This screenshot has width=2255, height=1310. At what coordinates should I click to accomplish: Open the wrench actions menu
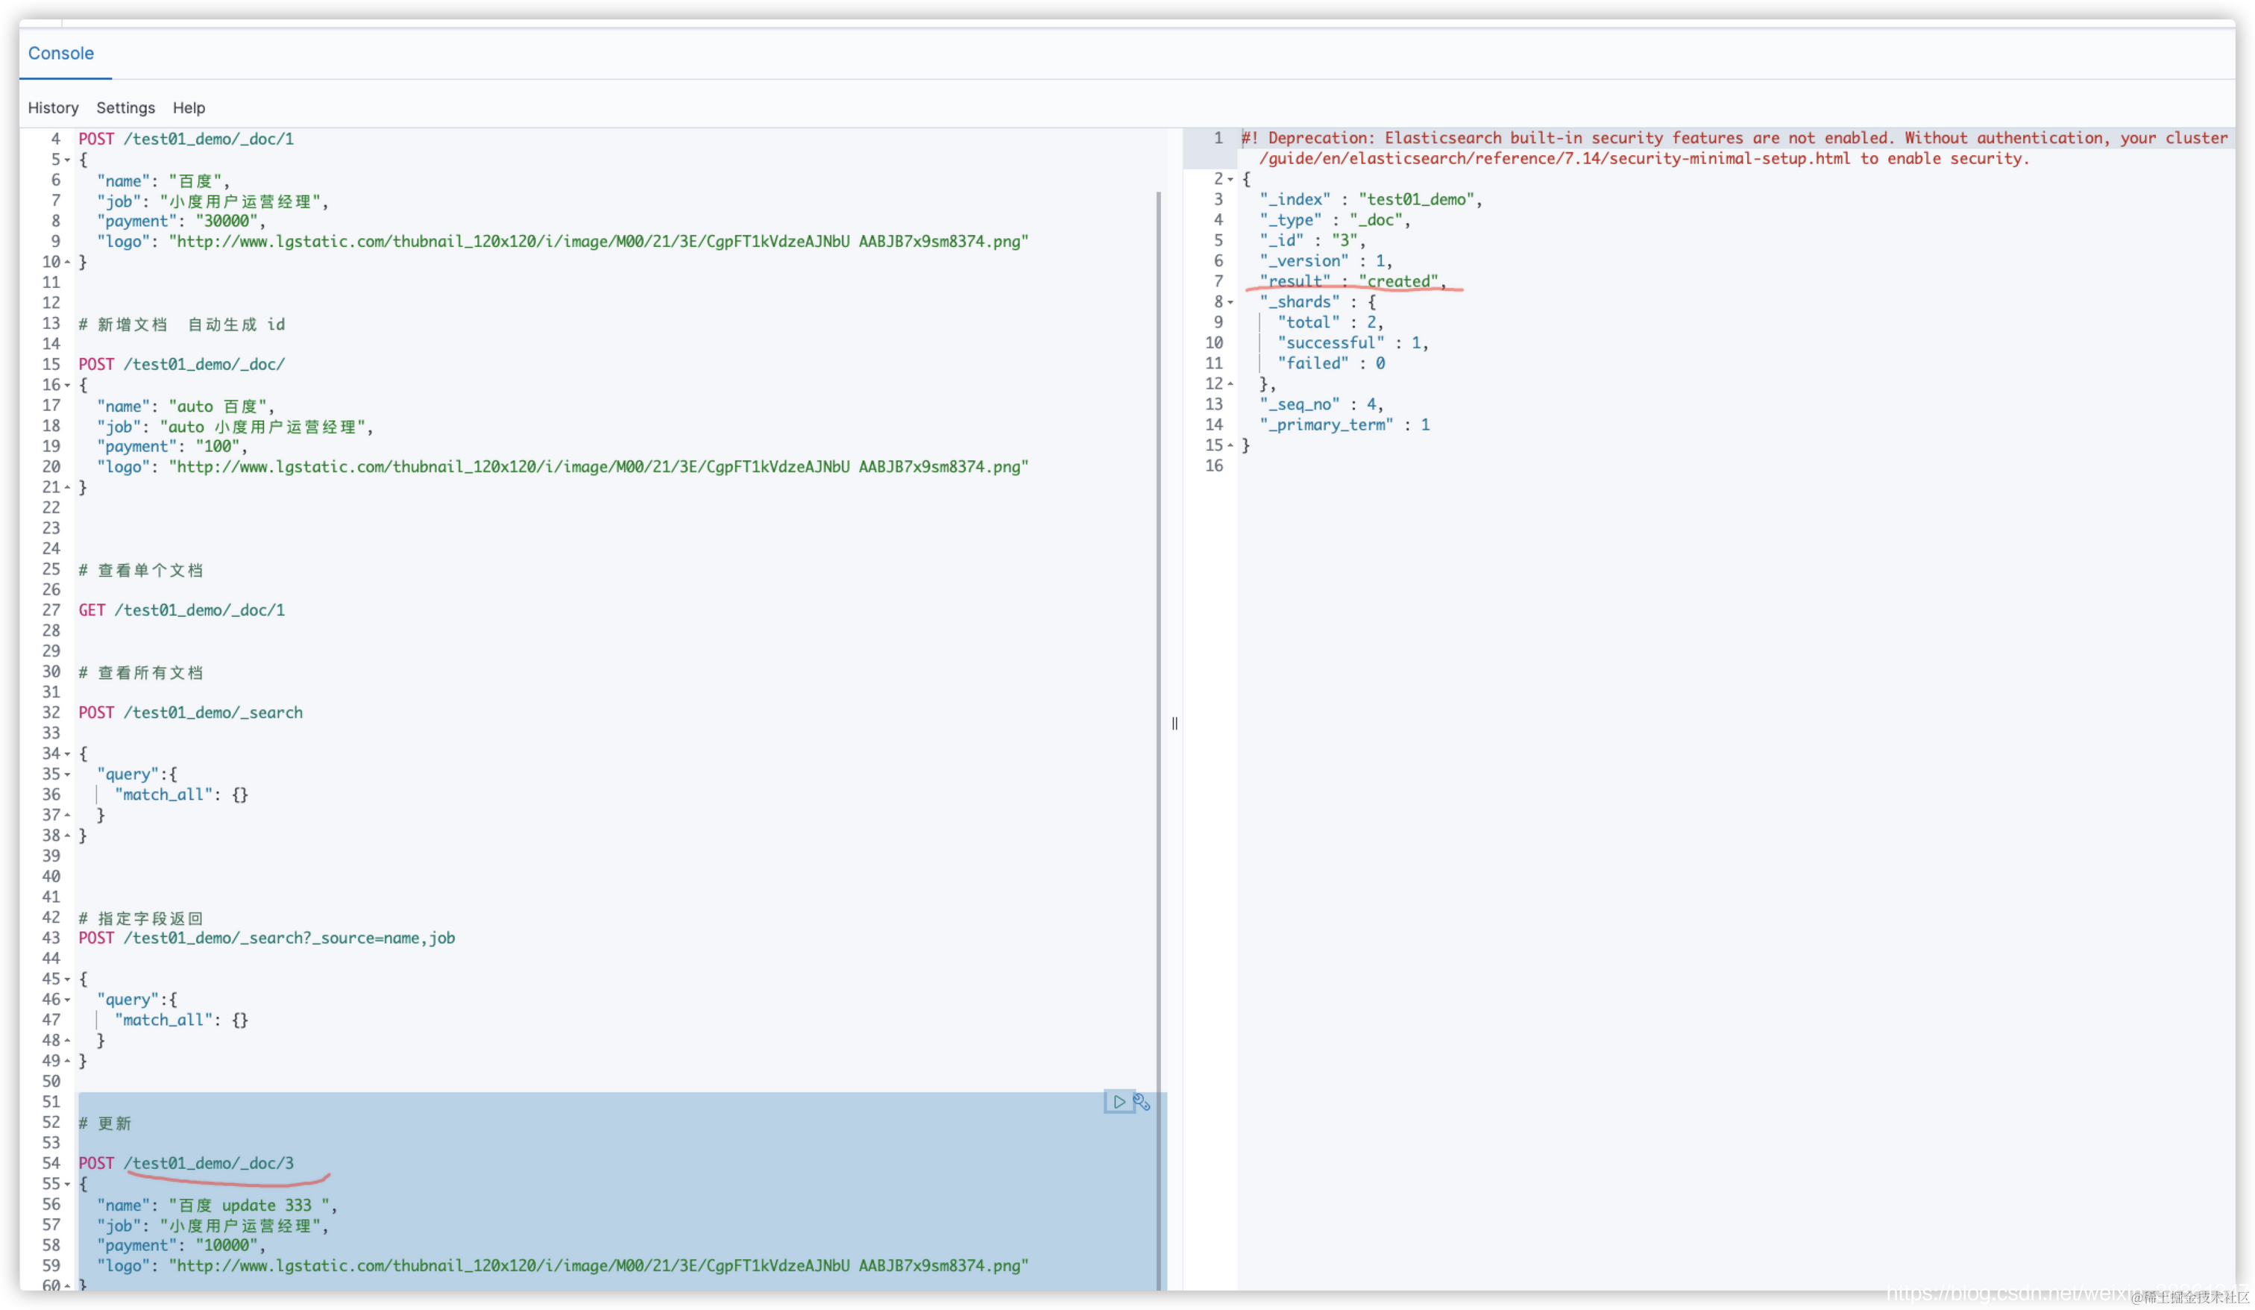point(1142,1101)
